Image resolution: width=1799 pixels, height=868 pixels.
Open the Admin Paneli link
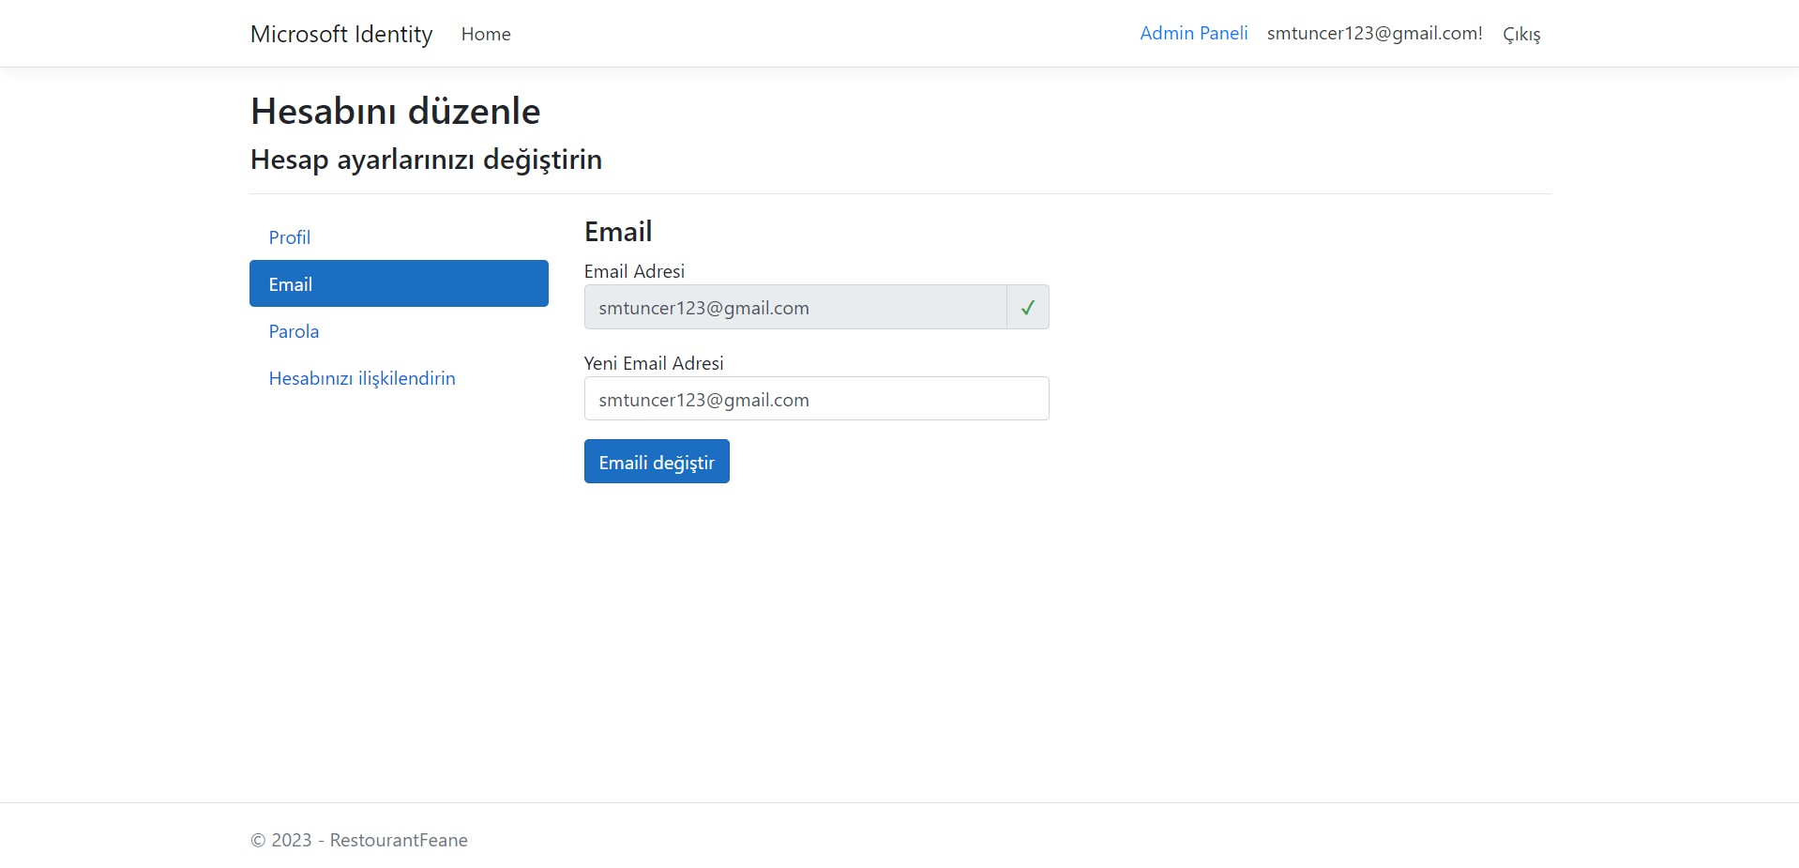click(1193, 33)
